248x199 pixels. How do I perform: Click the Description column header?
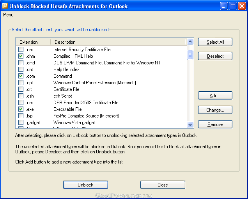pyautogui.click(x=118, y=42)
